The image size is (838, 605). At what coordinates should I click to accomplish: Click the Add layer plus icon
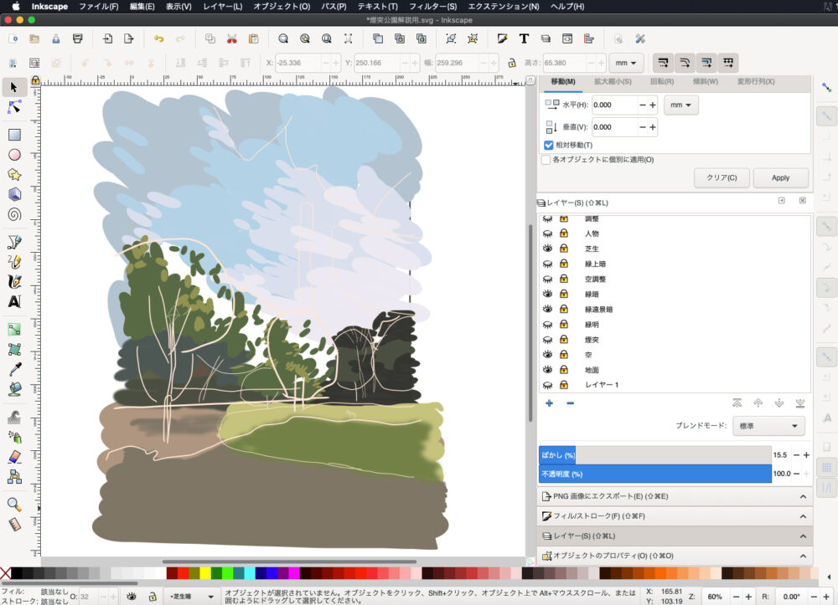coord(549,403)
